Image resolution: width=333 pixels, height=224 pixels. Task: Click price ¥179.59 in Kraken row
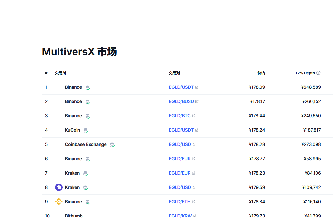257,187
